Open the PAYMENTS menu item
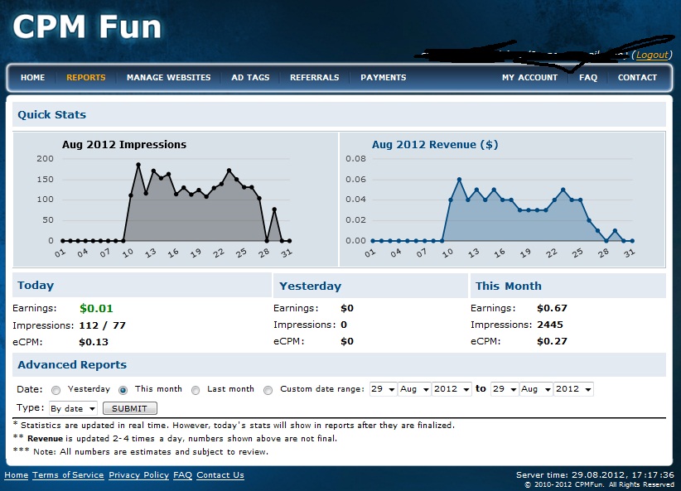Viewport: 681px width, 491px height. [x=383, y=77]
